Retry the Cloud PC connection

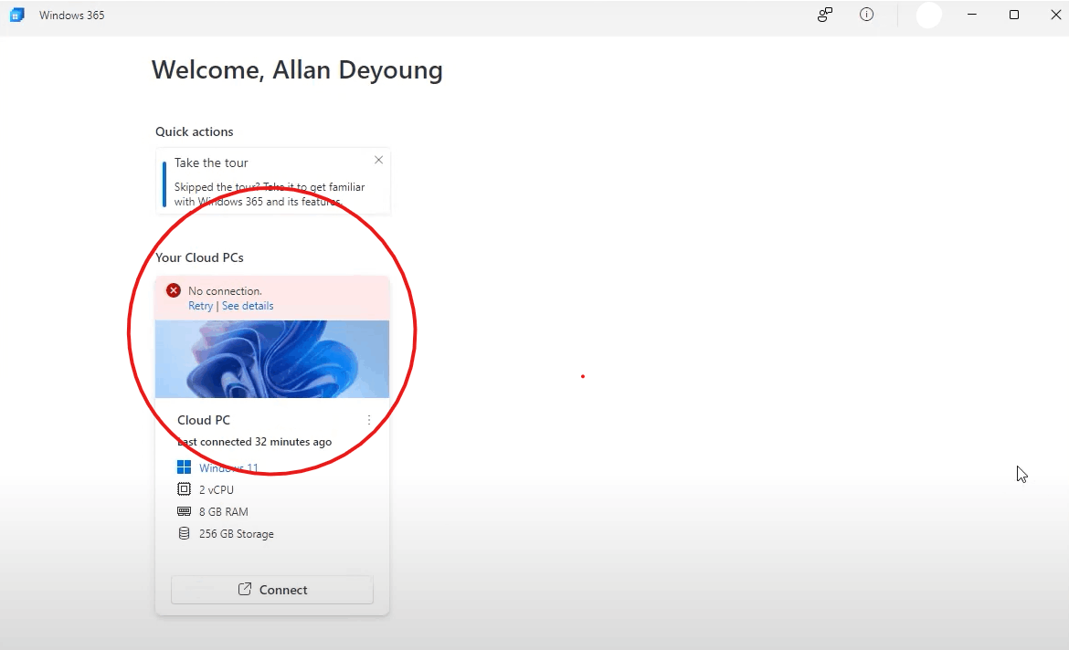pos(200,306)
